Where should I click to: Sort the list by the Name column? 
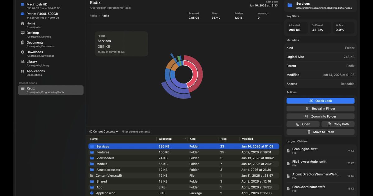(94, 139)
